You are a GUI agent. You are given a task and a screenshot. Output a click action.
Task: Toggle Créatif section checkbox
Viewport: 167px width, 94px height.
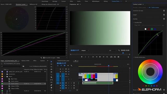164,15
